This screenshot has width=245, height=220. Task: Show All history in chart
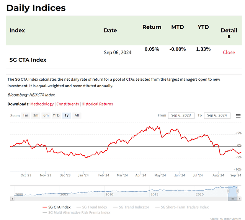[77, 116]
